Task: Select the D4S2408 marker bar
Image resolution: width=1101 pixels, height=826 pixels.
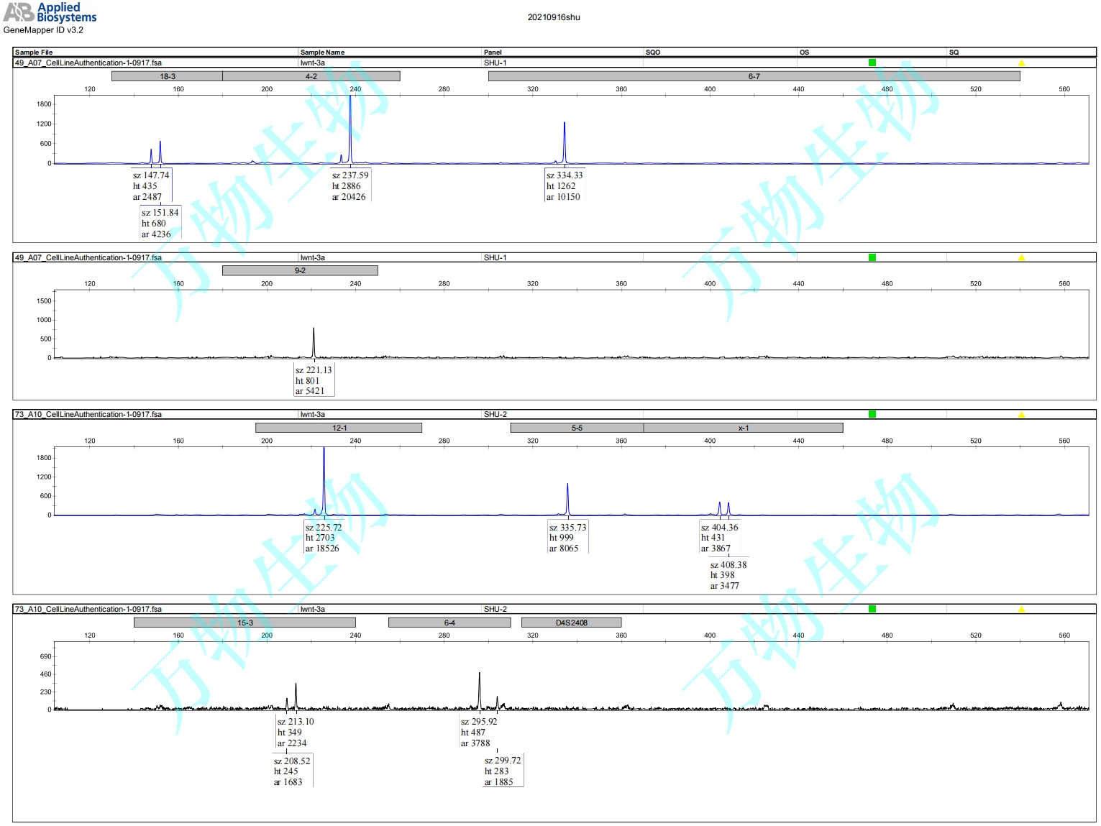Action: click(571, 623)
